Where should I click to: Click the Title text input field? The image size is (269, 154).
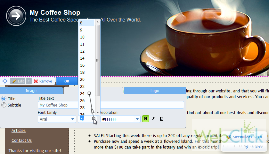click(111, 105)
